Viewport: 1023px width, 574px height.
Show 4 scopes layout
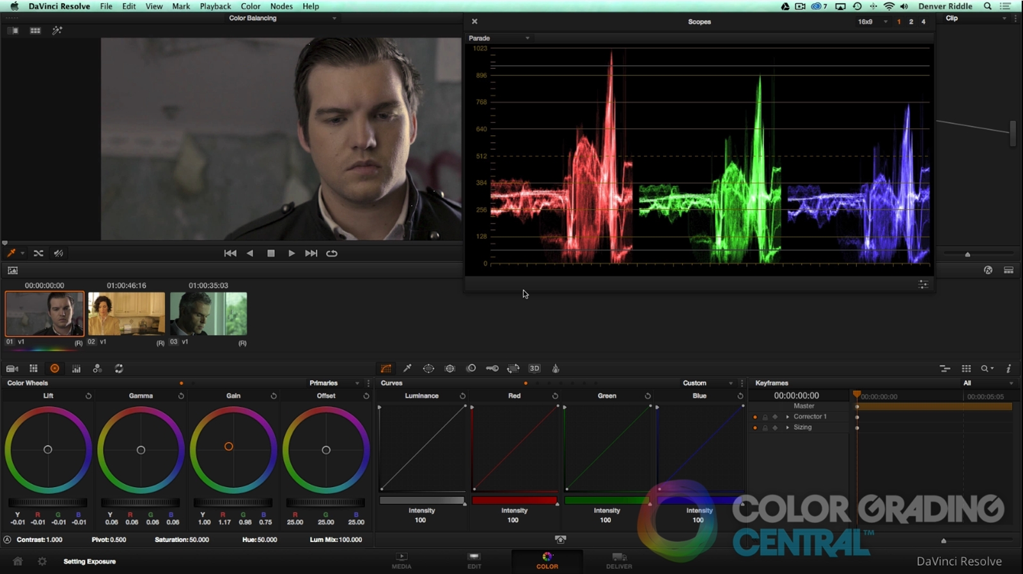[x=923, y=22]
